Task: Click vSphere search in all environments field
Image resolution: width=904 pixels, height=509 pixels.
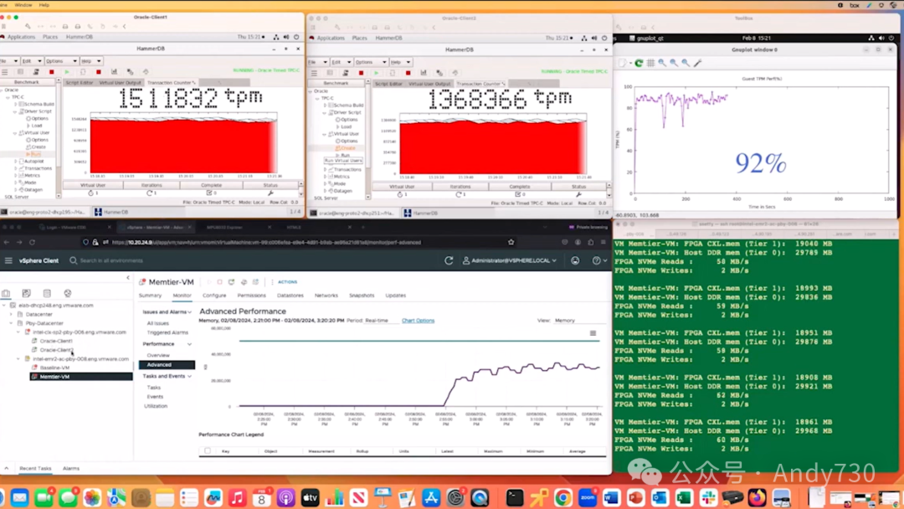Action: tap(111, 260)
